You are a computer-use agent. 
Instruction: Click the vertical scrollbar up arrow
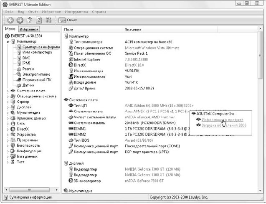(260, 29)
